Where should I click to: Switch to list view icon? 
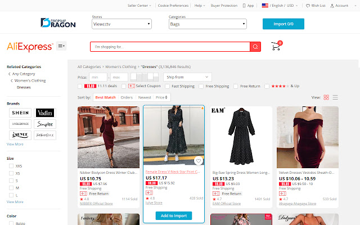coord(335,97)
